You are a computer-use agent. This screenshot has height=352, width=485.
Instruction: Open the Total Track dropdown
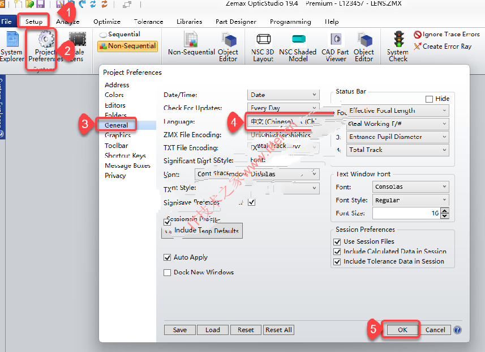(x=397, y=150)
